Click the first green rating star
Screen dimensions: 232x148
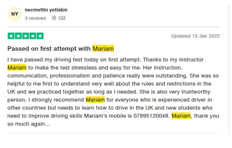(11, 36)
